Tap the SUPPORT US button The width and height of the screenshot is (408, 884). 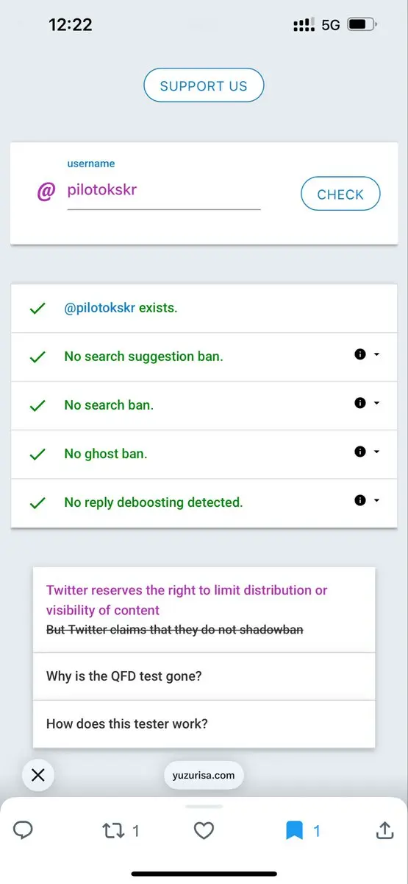[x=204, y=85]
